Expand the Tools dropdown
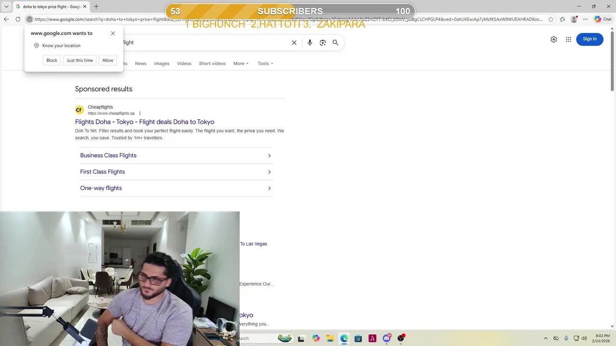616x346 pixels. pyautogui.click(x=265, y=63)
